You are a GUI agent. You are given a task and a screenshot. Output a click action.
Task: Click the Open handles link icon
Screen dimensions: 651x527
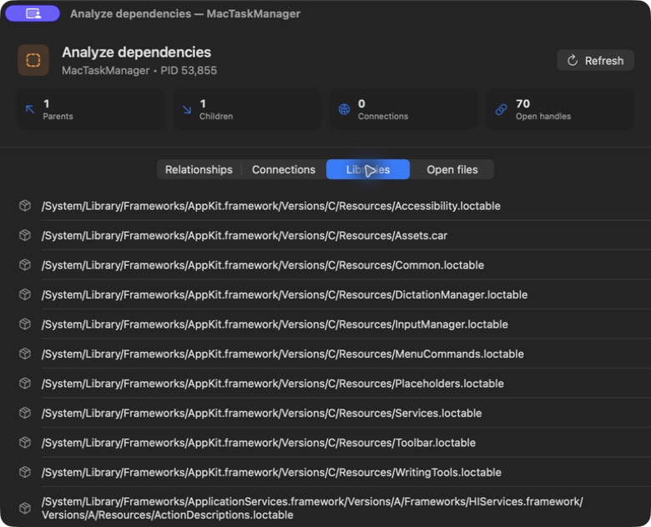click(x=501, y=109)
